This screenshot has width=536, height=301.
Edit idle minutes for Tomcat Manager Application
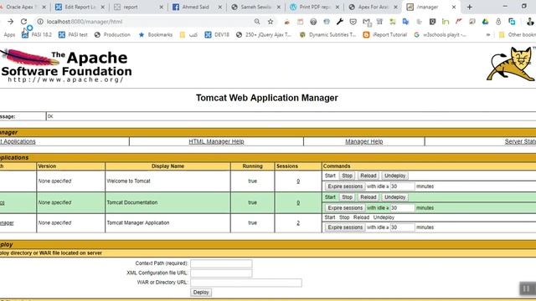[402, 227]
